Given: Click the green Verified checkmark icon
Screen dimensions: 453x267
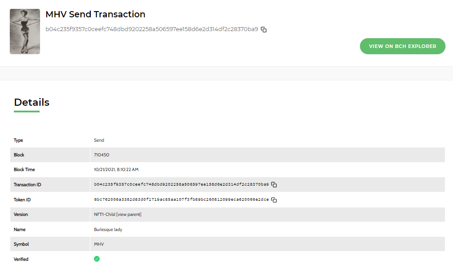Looking at the screenshot, I should click(x=97, y=259).
